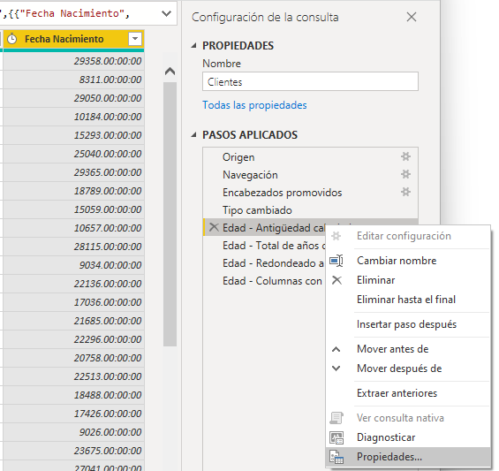The width and height of the screenshot is (499, 471).
Task: Click gear icon beside Encabezados promovidos
Action: click(405, 192)
